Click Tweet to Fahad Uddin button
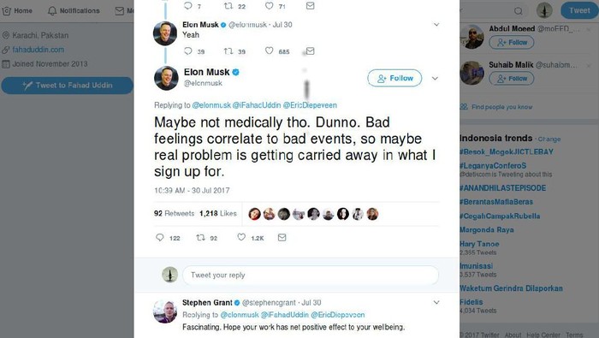 coord(68,86)
